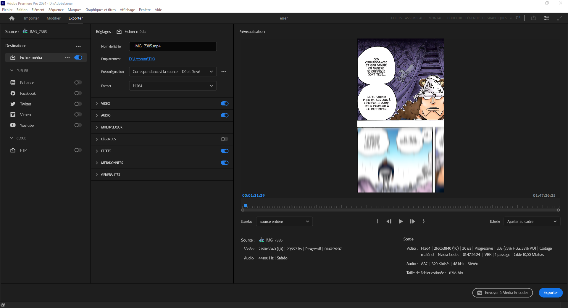Turn off the VIDÉO export toggle
568x308 pixels.
(225, 104)
